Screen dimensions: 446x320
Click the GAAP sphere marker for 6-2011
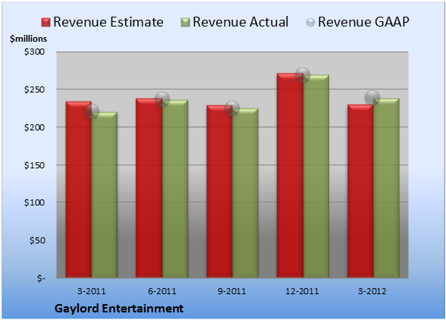pyautogui.click(x=162, y=99)
